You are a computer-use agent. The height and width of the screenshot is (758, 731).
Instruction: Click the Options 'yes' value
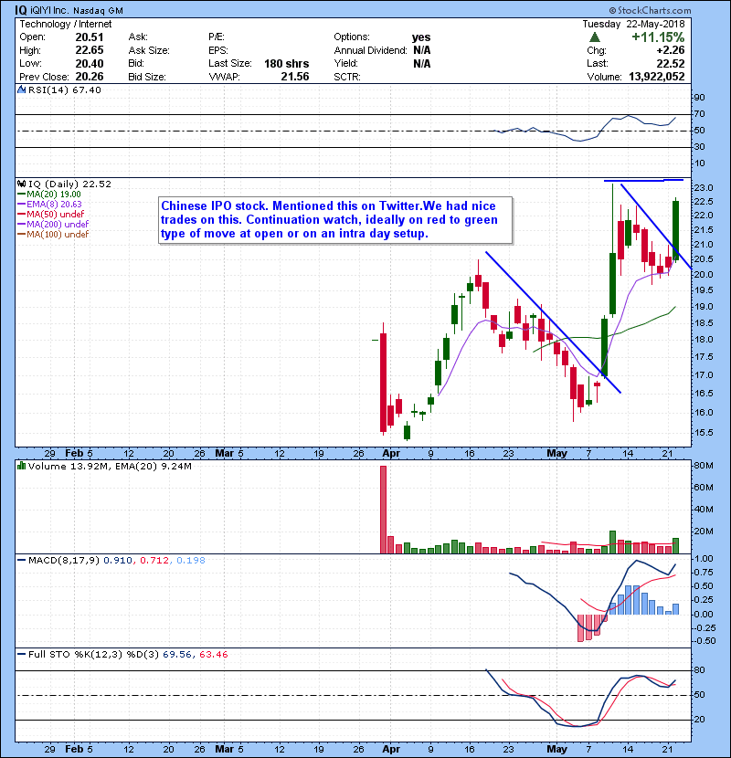[421, 37]
